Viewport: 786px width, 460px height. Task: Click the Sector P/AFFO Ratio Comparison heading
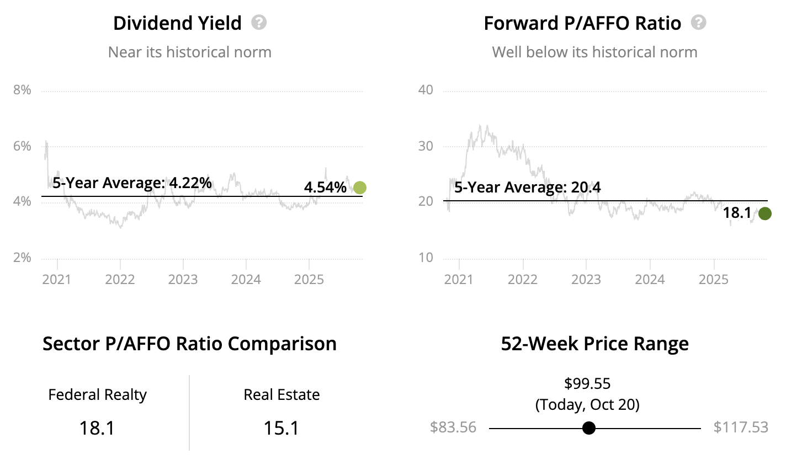click(189, 344)
